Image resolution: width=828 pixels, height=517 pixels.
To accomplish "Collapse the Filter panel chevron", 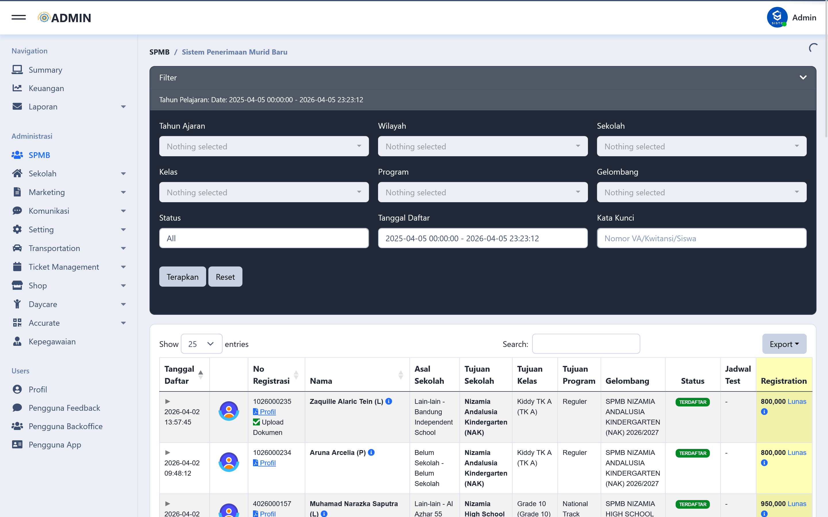I will [x=803, y=78].
